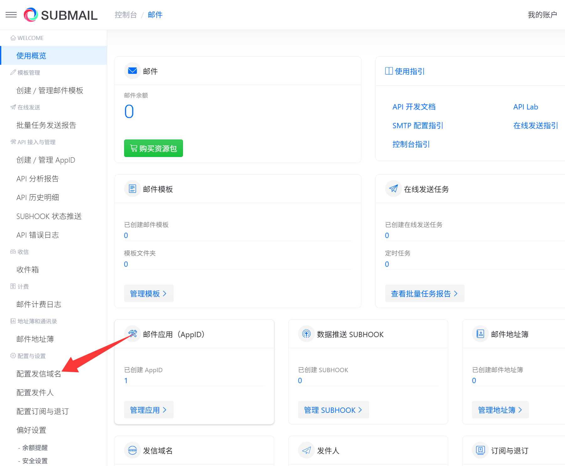Click the mail address book icon
The image size is (565, 466).
click(480, 334)
